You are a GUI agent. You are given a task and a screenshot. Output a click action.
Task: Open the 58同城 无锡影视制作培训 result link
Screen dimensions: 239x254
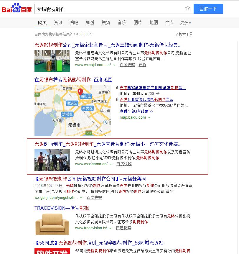tap(99, 243)
